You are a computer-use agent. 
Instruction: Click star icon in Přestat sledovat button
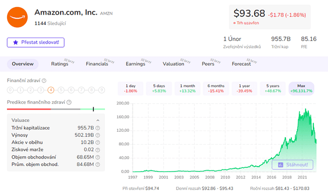pyautogui.click(x=15, y=42)
